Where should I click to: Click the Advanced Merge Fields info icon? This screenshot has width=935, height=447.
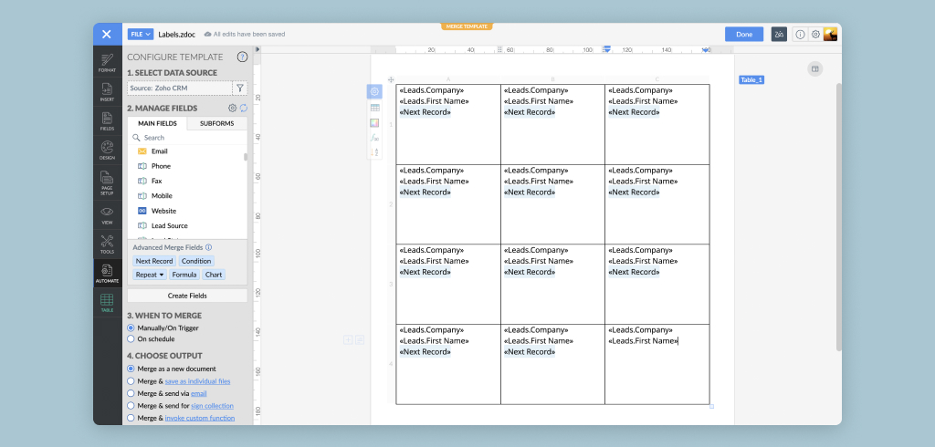(209, 247)
